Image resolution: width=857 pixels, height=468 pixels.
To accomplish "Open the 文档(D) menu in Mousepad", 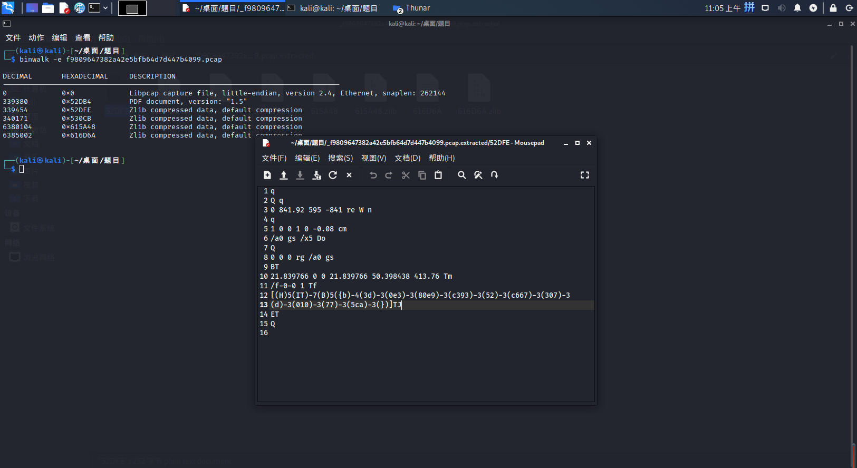I will coord(408,158).
